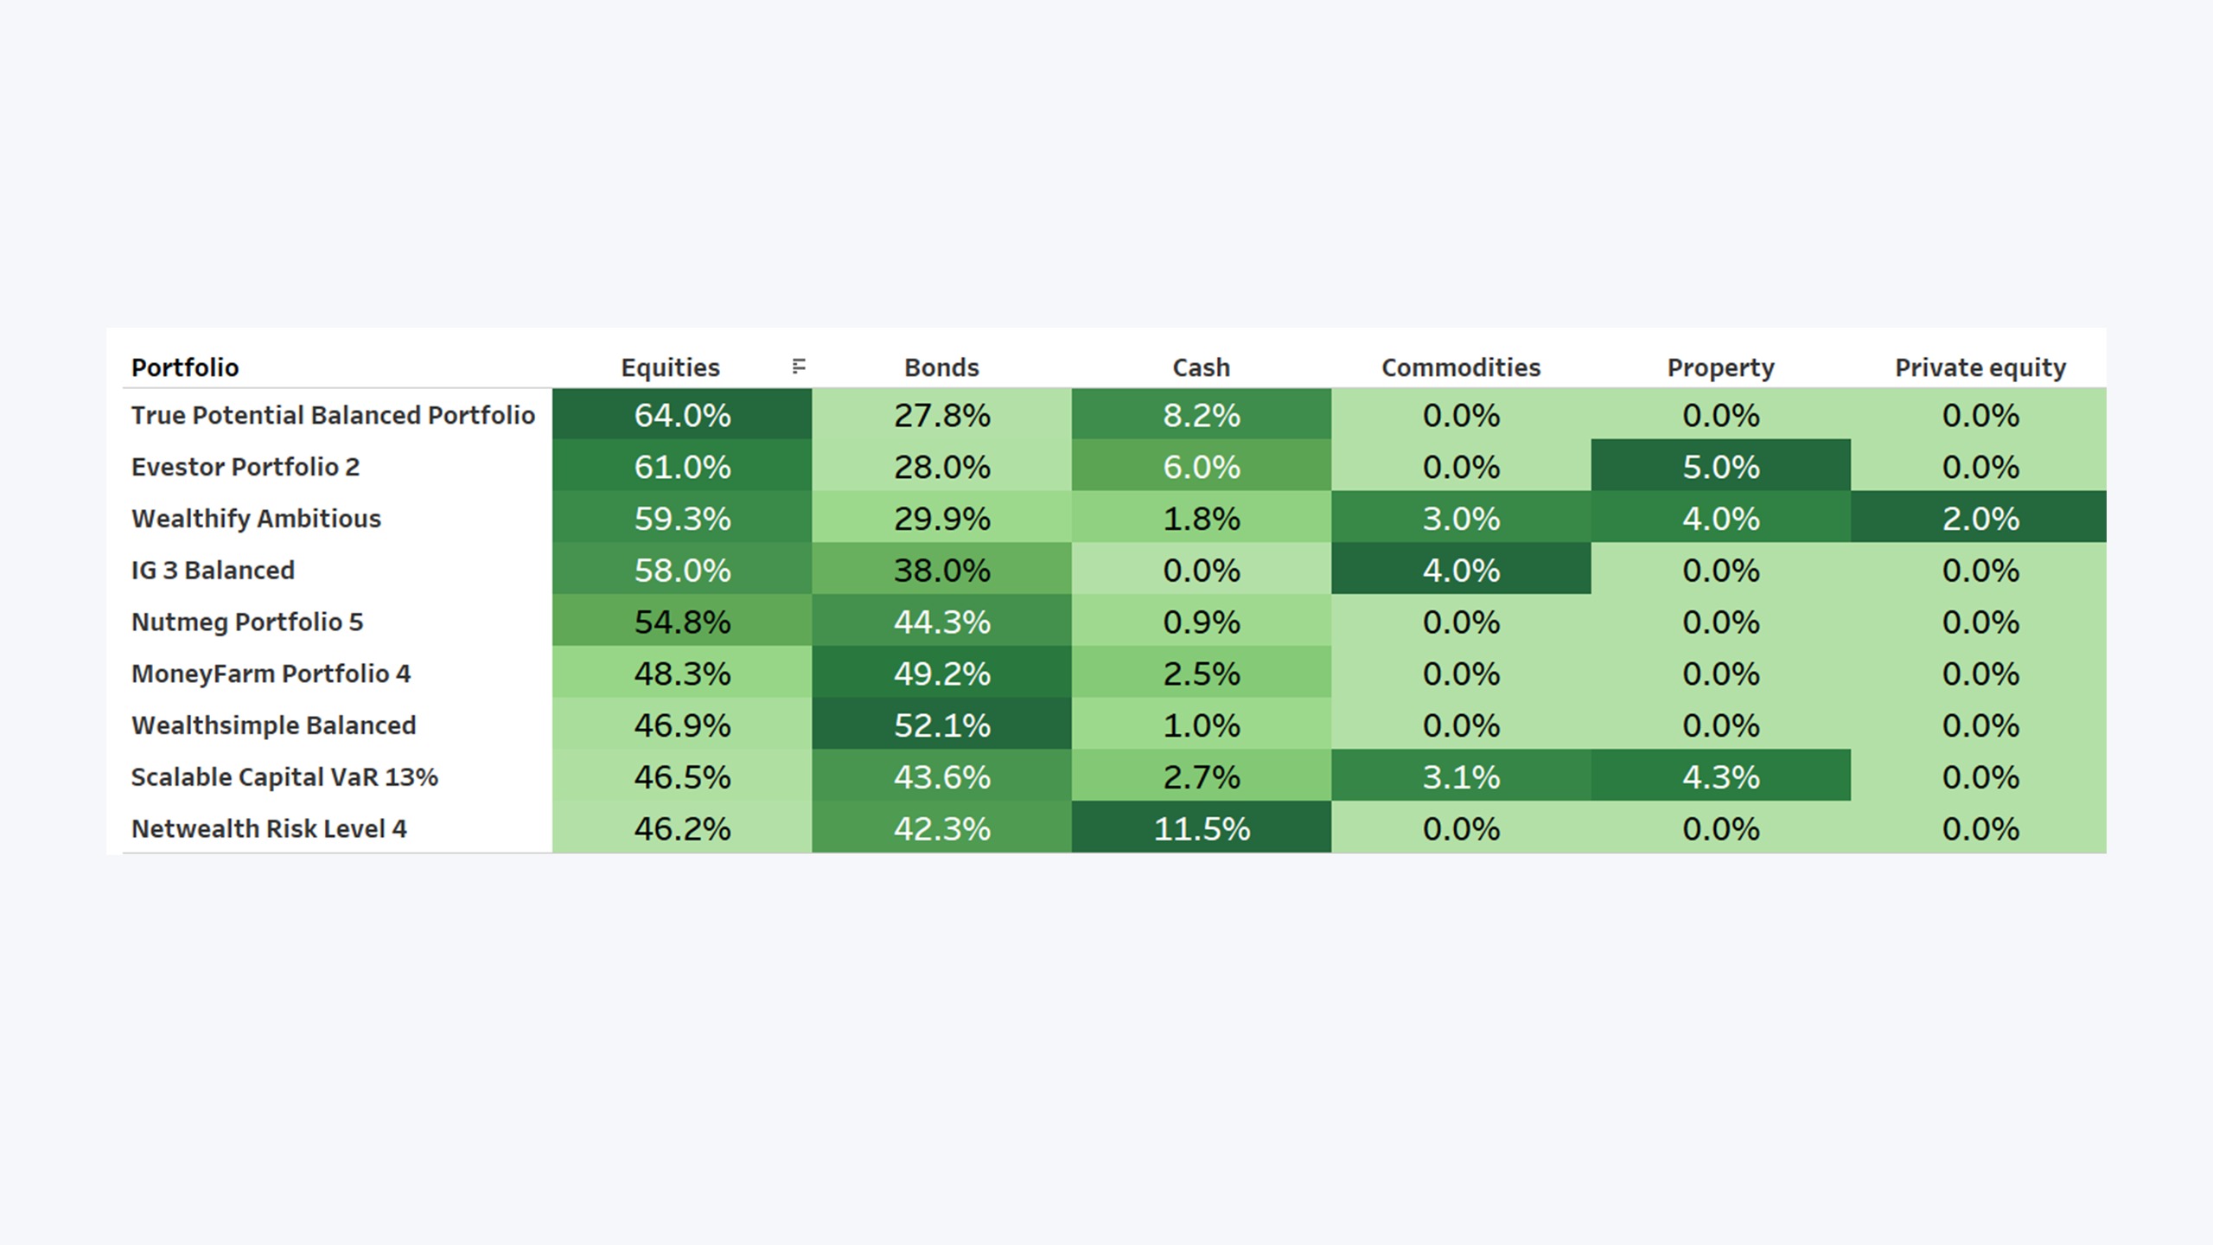Click the Property column header
Image resolution: width=2213 pixels, height=1245 pixels.
click(1720, 367)
